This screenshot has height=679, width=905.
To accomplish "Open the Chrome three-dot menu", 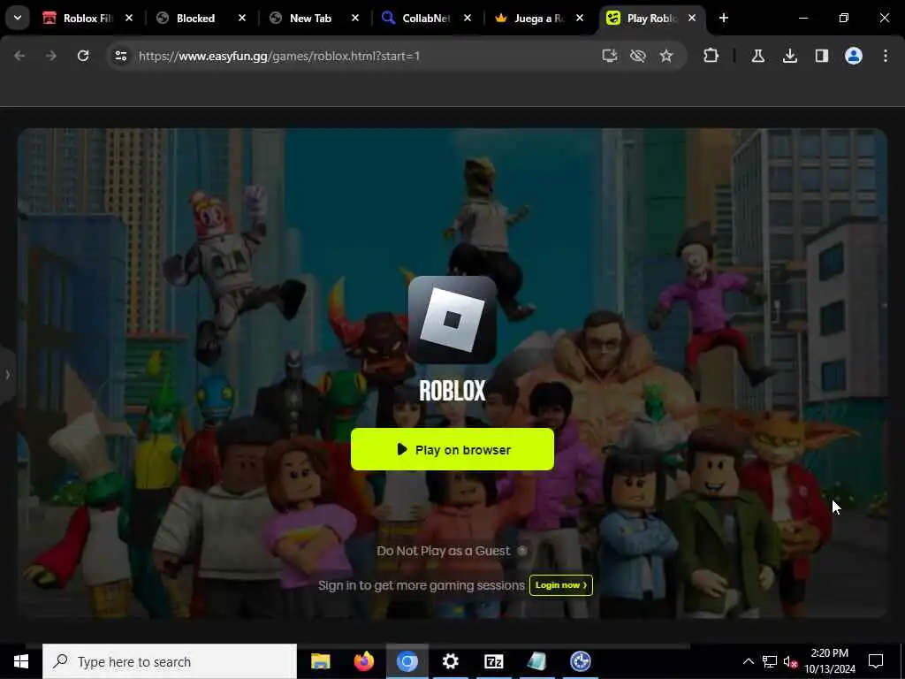I will tap(886, 56).
